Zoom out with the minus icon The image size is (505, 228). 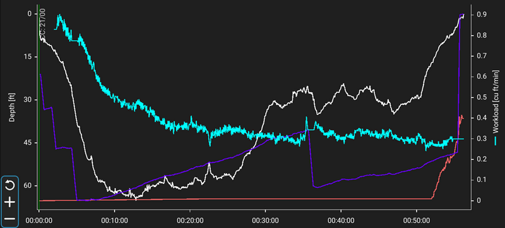[10, 219]
